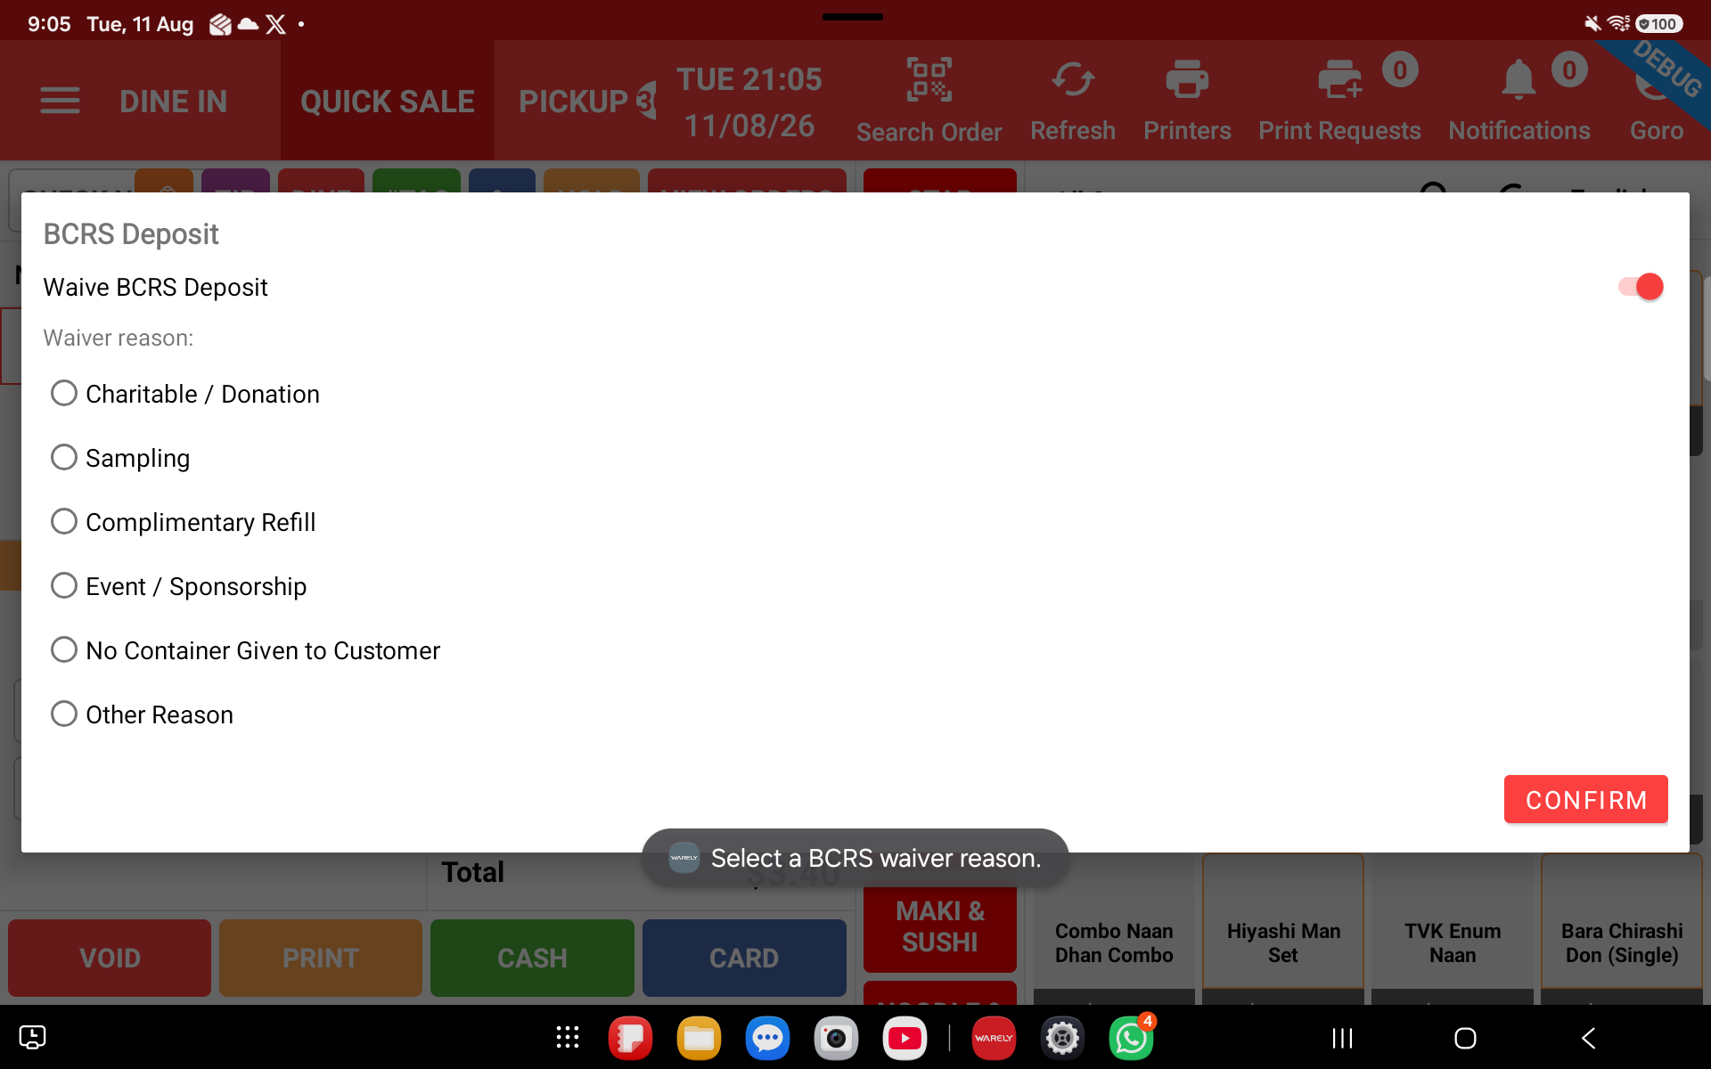Screen dimensions: 1711x1069
Task: Launch the Camera app in taskbar
Action: point(836,1038)
